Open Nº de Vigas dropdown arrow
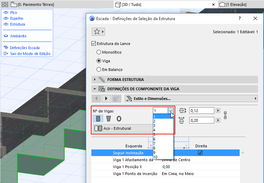 click(x=171, y=111)
